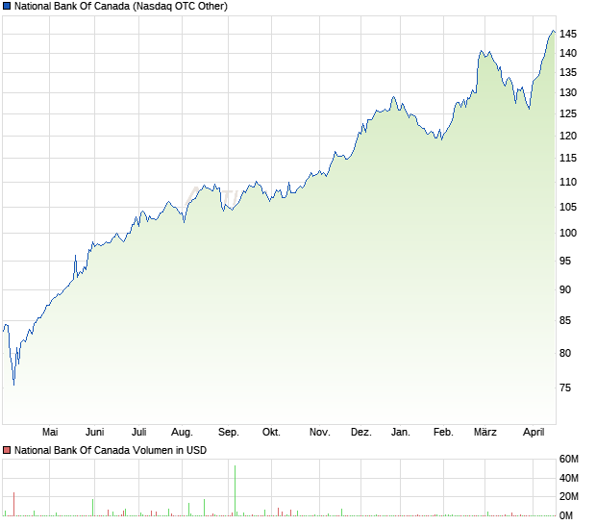Click the 'Mai' month label
Image resolution: width=596 pixels, height=525 pixels.
(50, 432)
